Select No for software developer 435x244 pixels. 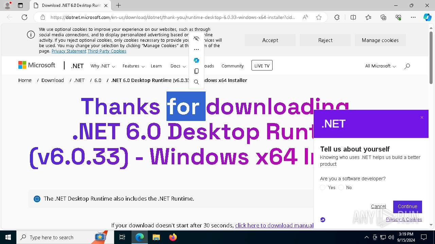tap(341, 187)
